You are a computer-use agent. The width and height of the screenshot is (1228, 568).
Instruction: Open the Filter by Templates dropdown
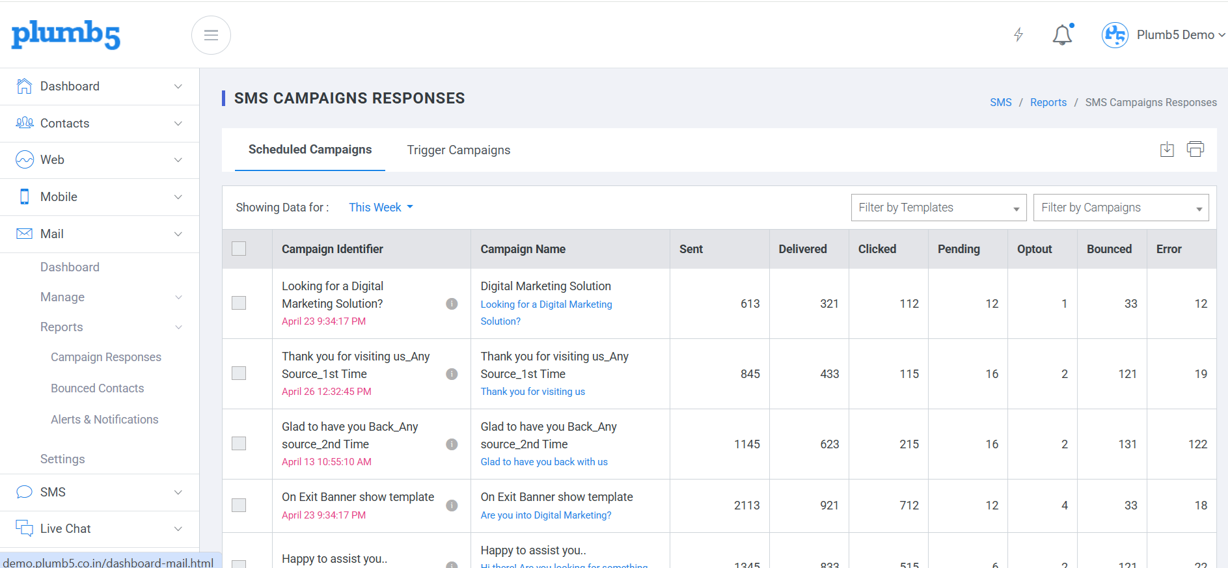(938, 208)
